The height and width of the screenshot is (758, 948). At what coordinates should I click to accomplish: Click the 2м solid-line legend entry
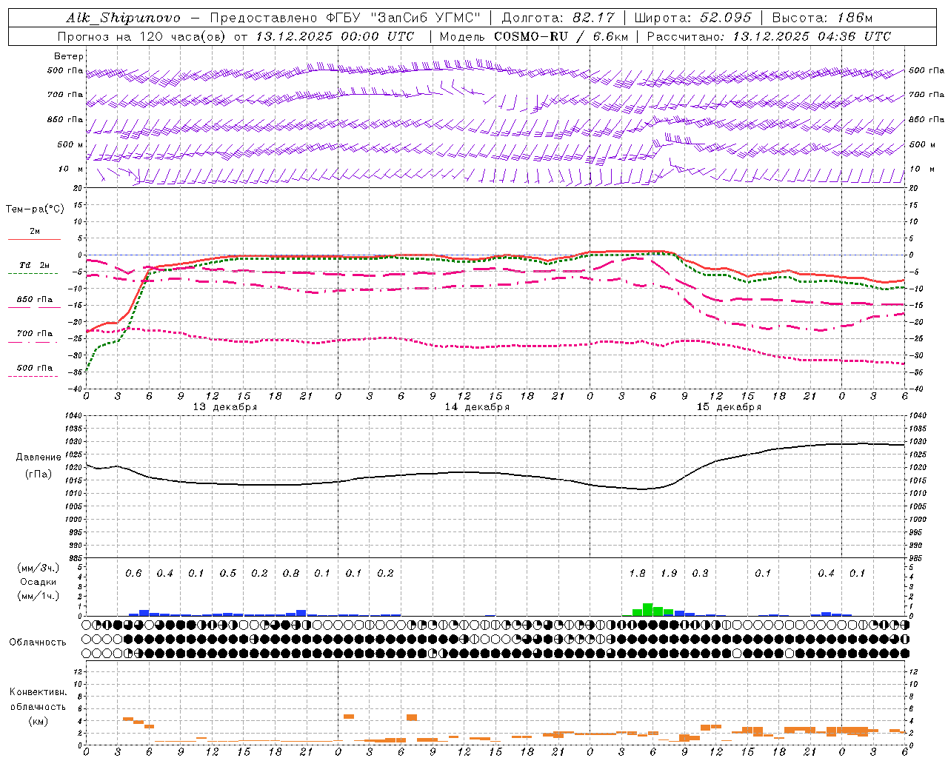point(35,232)
